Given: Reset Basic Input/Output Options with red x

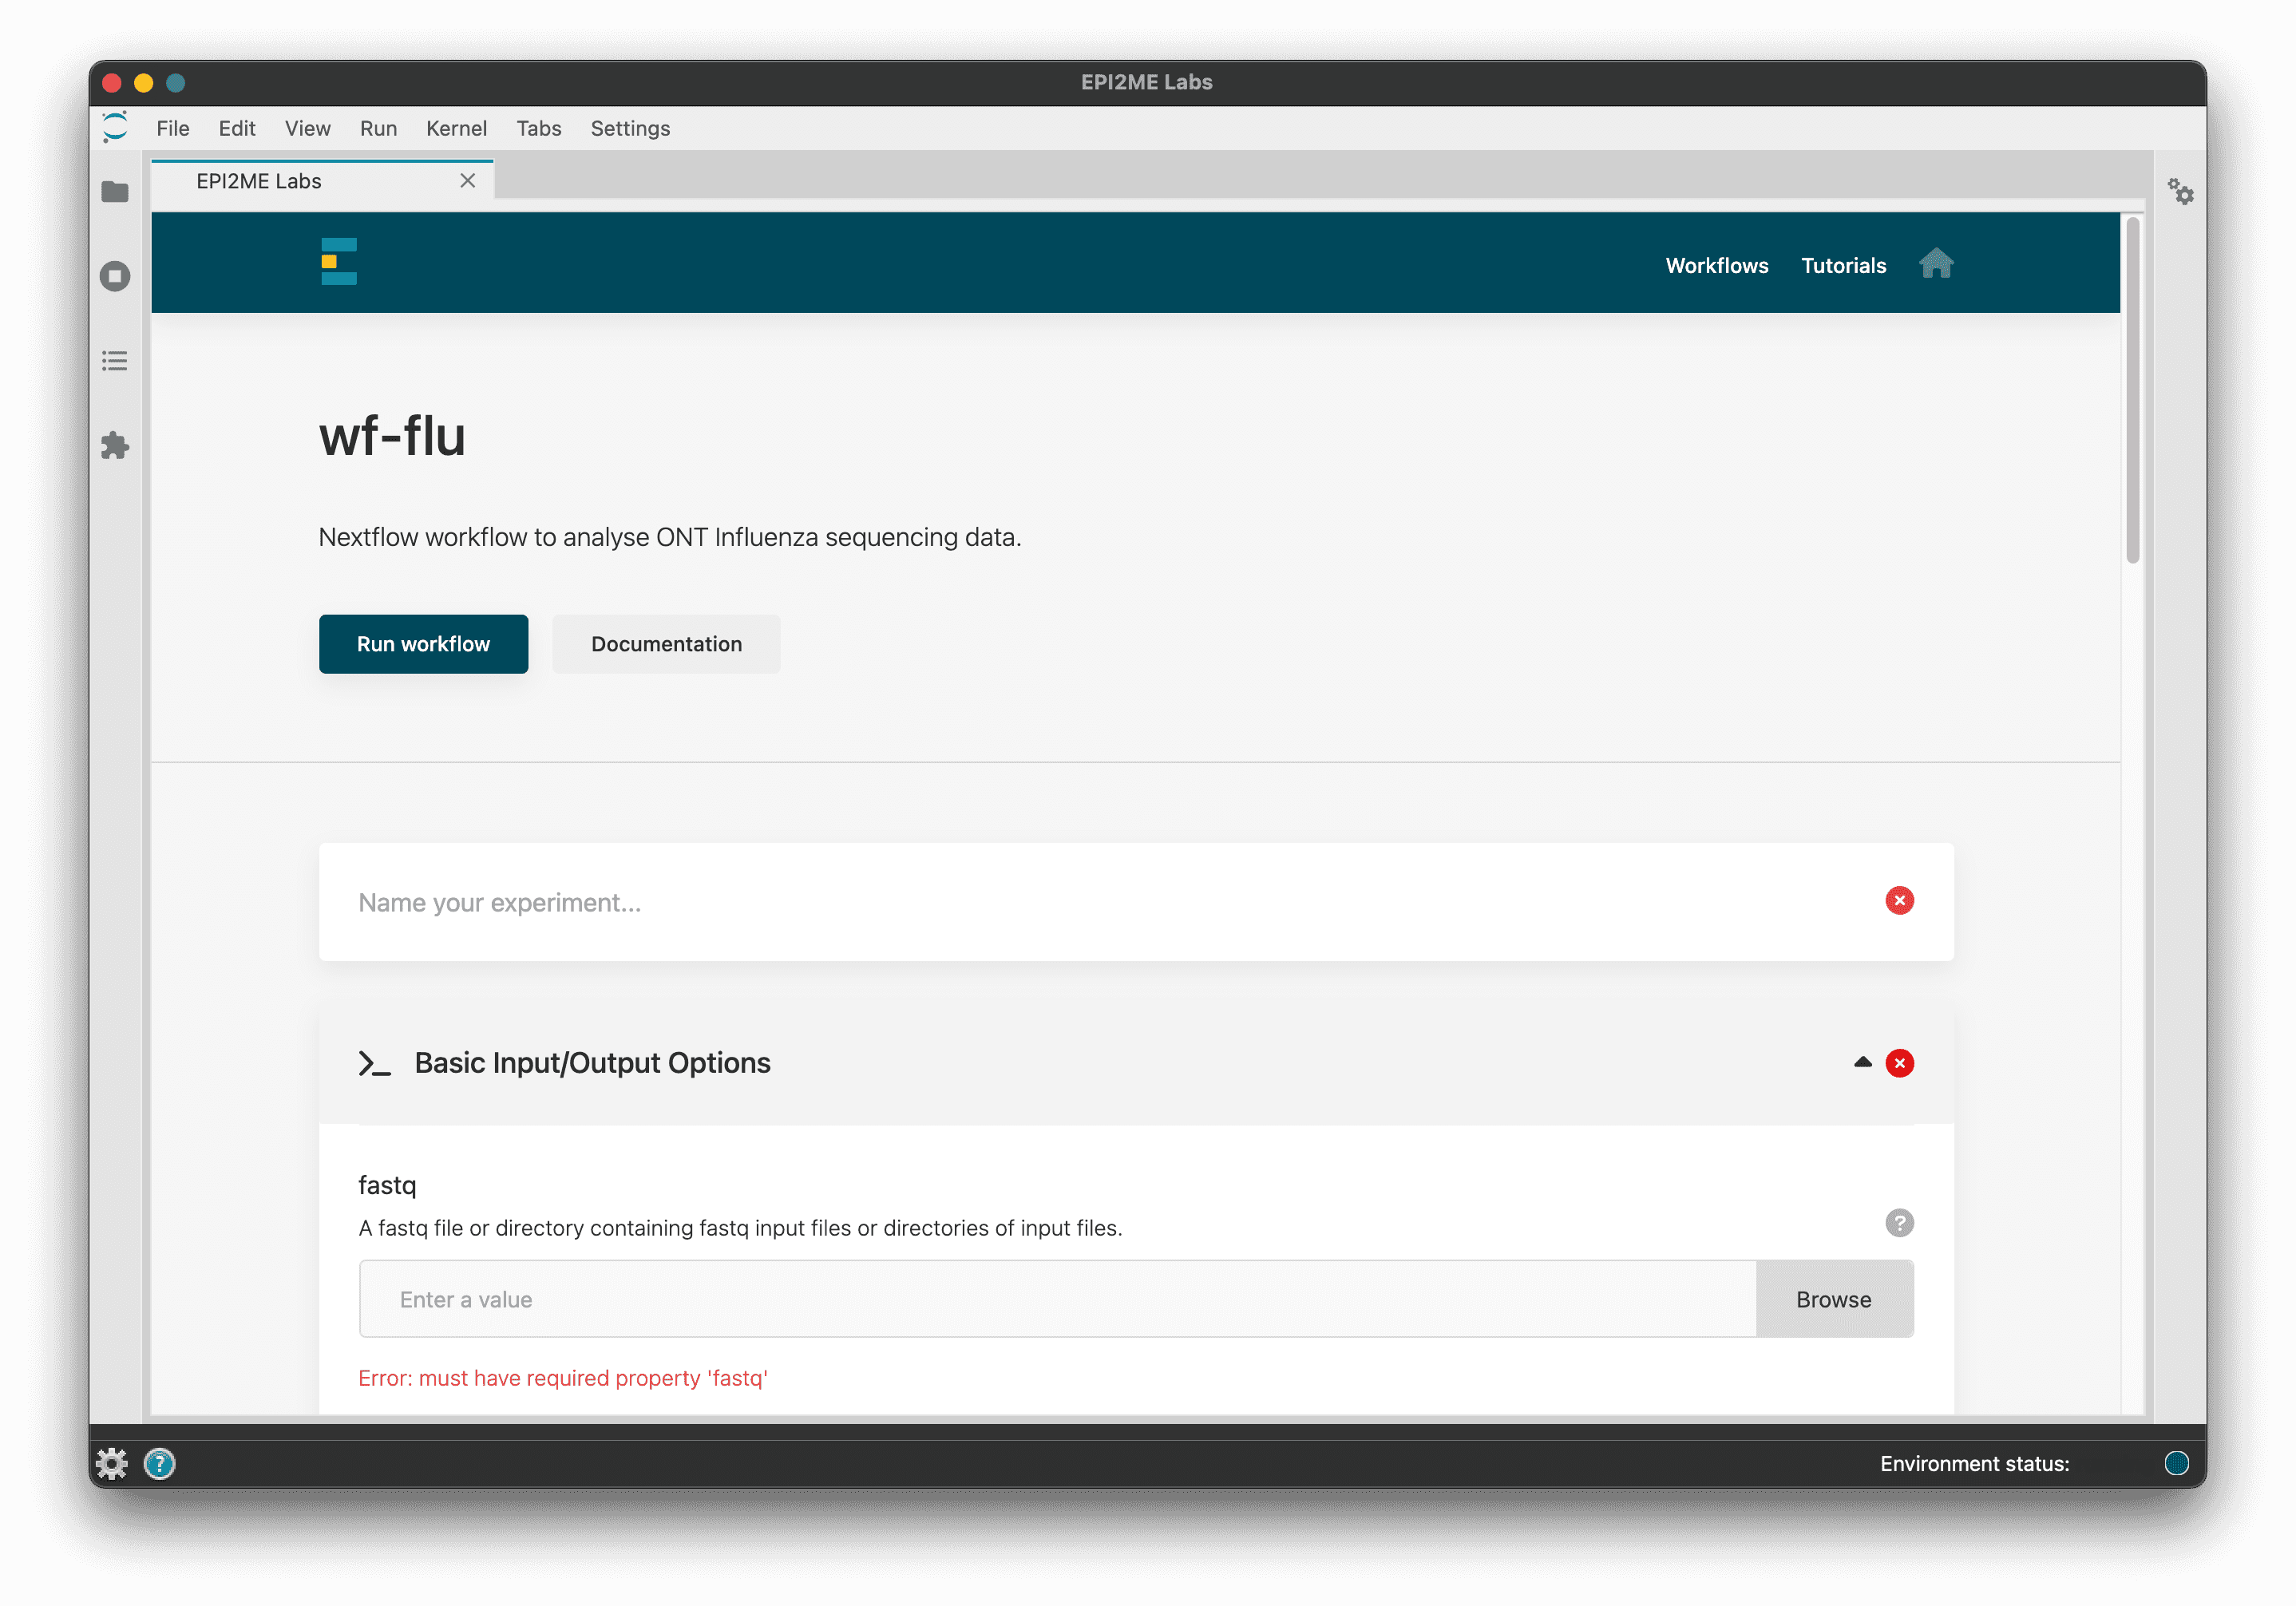Looking at the screenshot, I should click(x=1900, y=1063).
